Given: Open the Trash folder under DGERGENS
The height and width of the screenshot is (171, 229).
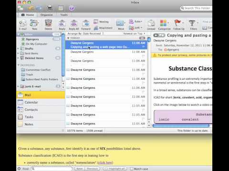Looking at the screenshot, I should pos(30,75).
